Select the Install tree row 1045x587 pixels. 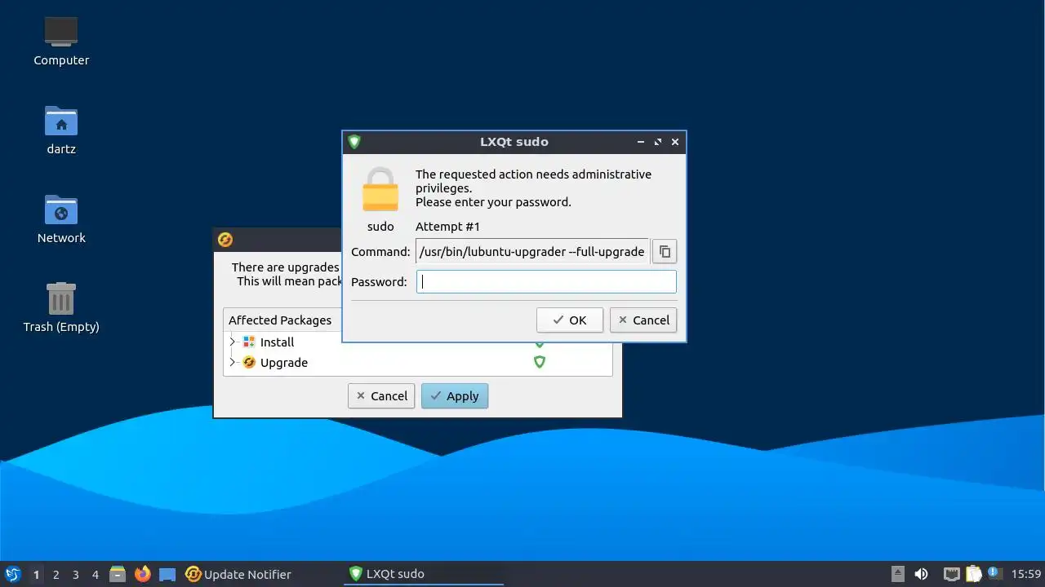coord(417,342)
